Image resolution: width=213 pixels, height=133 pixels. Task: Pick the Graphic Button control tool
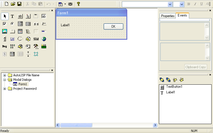[x=28, y=16]
